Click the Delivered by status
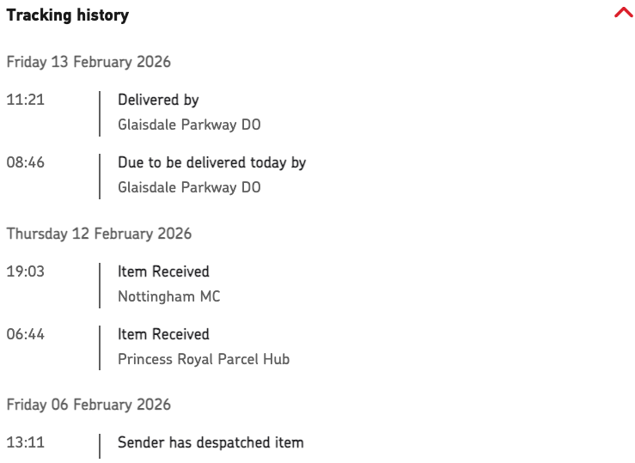 click(x=158, y=100)
